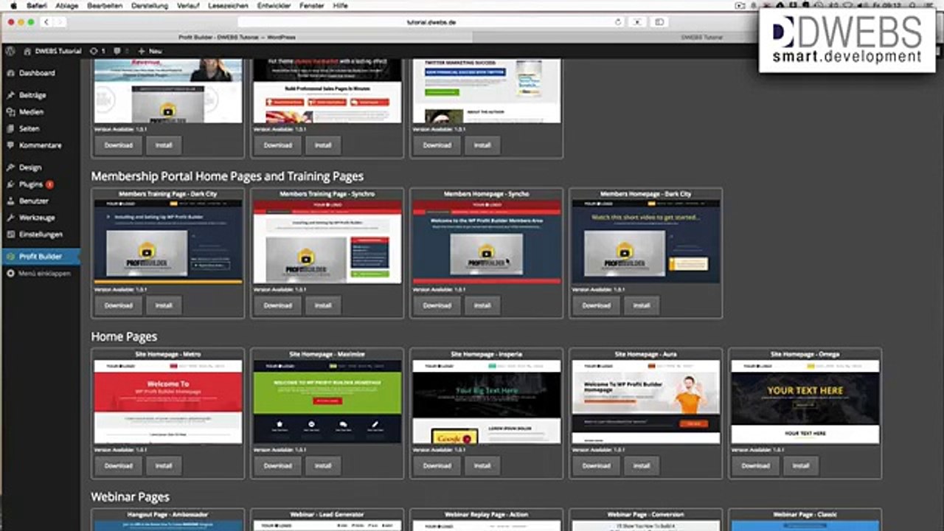Open the Ablage menu
The image size is (944, 531).
(66, 5)
